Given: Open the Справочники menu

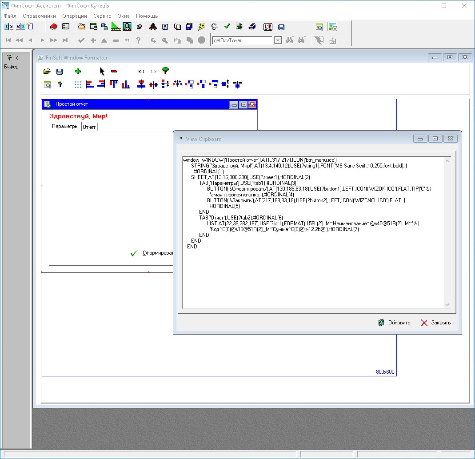Looking at the screenshot, I should click(x=39, y=16).
